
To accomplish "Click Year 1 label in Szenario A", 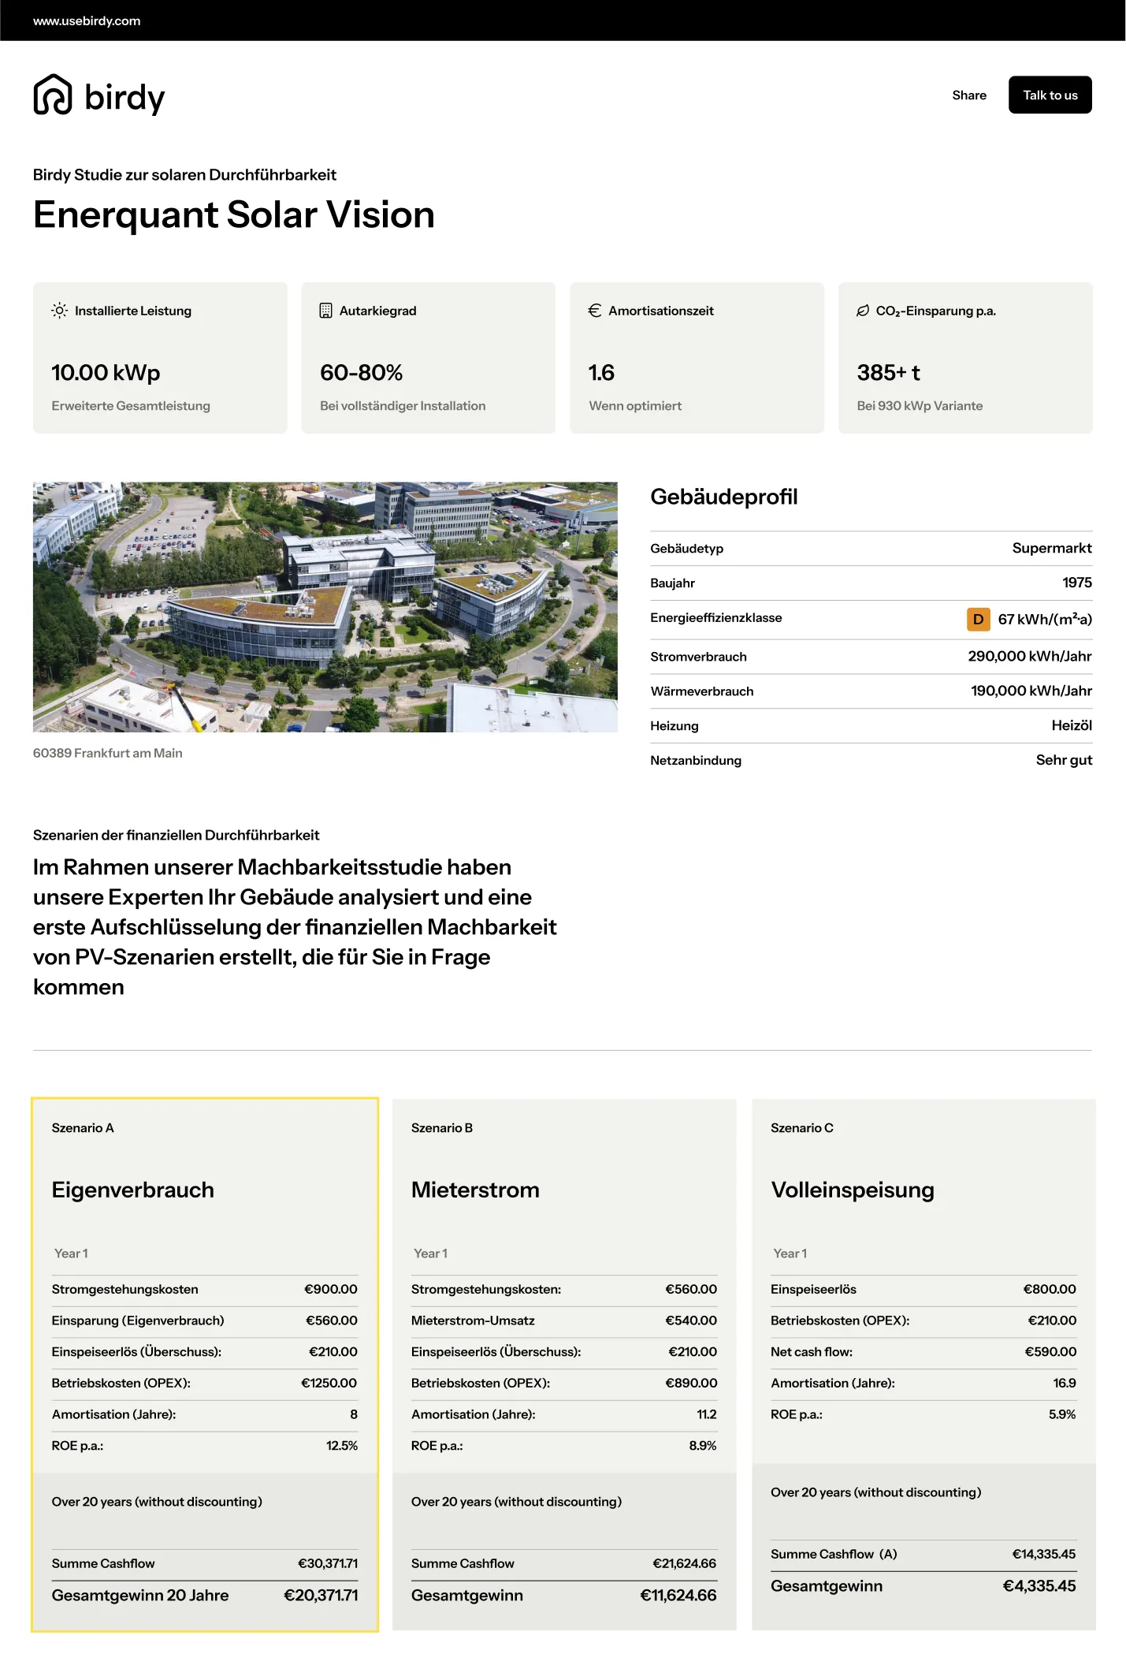I will point(71,1253).
